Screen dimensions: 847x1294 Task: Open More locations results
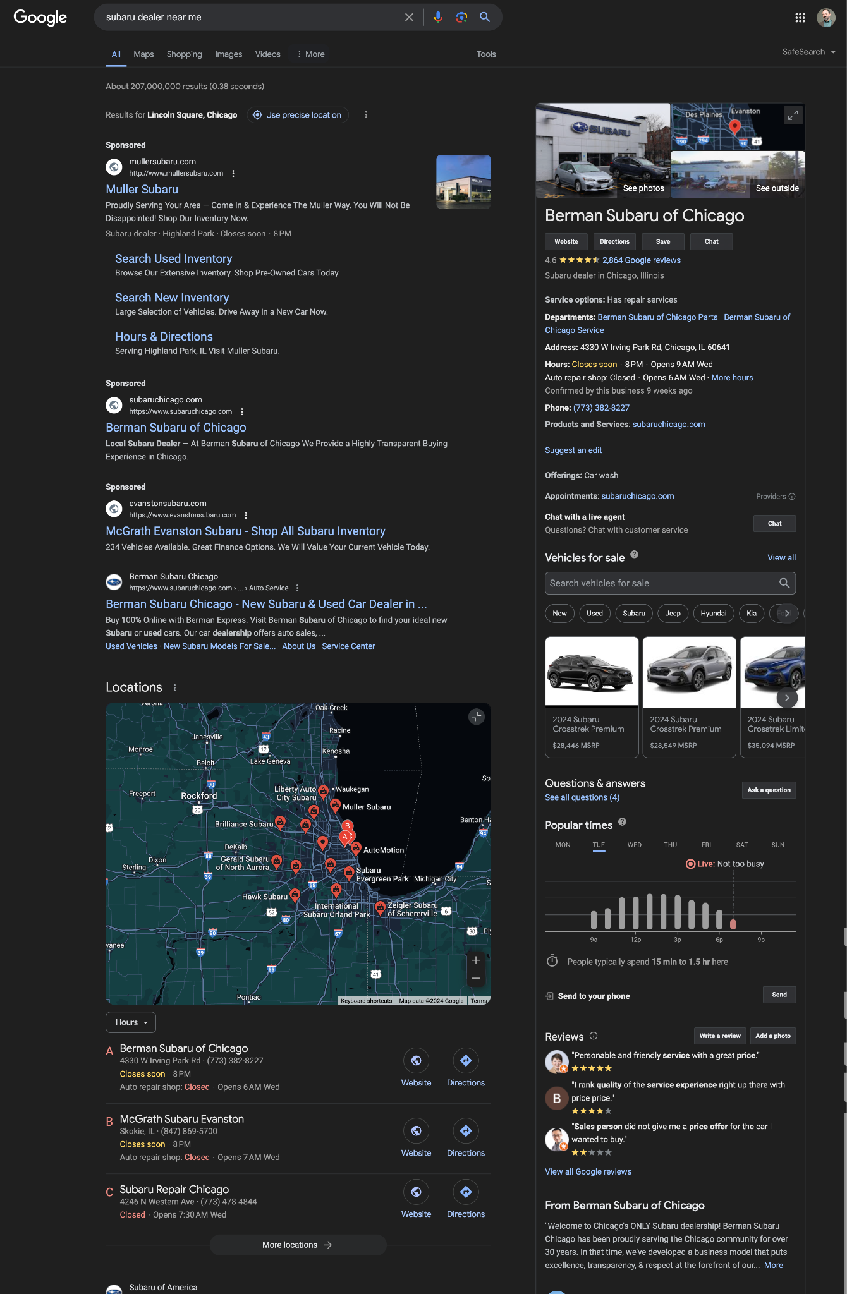[298, 1245]
